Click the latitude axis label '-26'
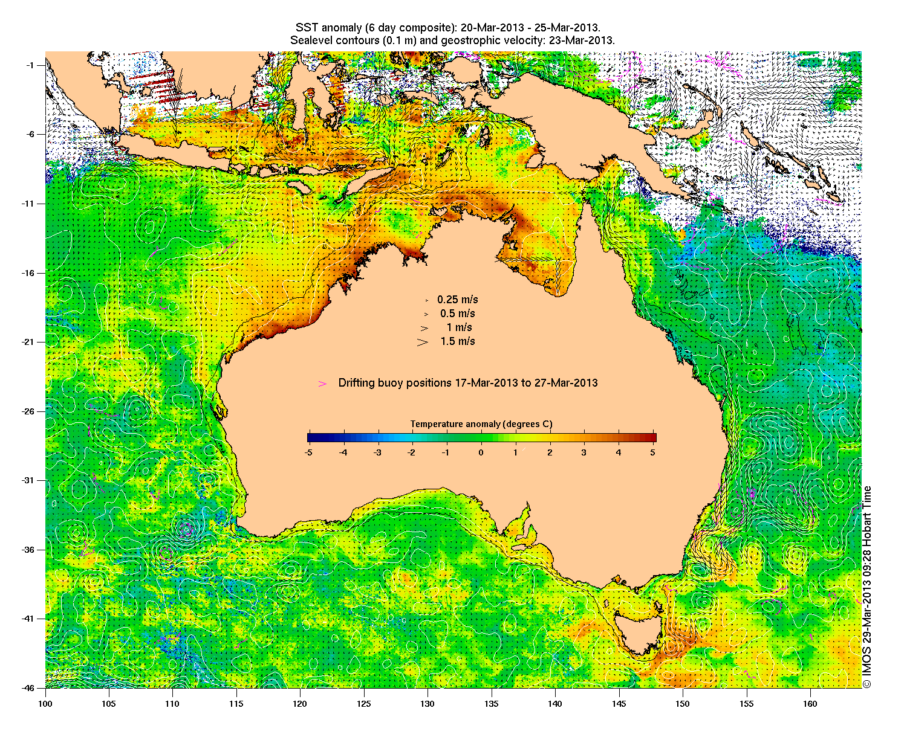 point(29,411)
